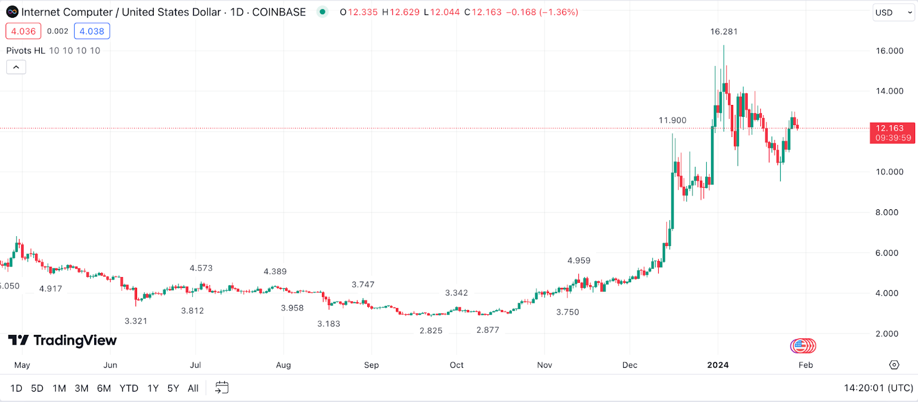Open the chart settings gear icon

(x=894, y=365)
